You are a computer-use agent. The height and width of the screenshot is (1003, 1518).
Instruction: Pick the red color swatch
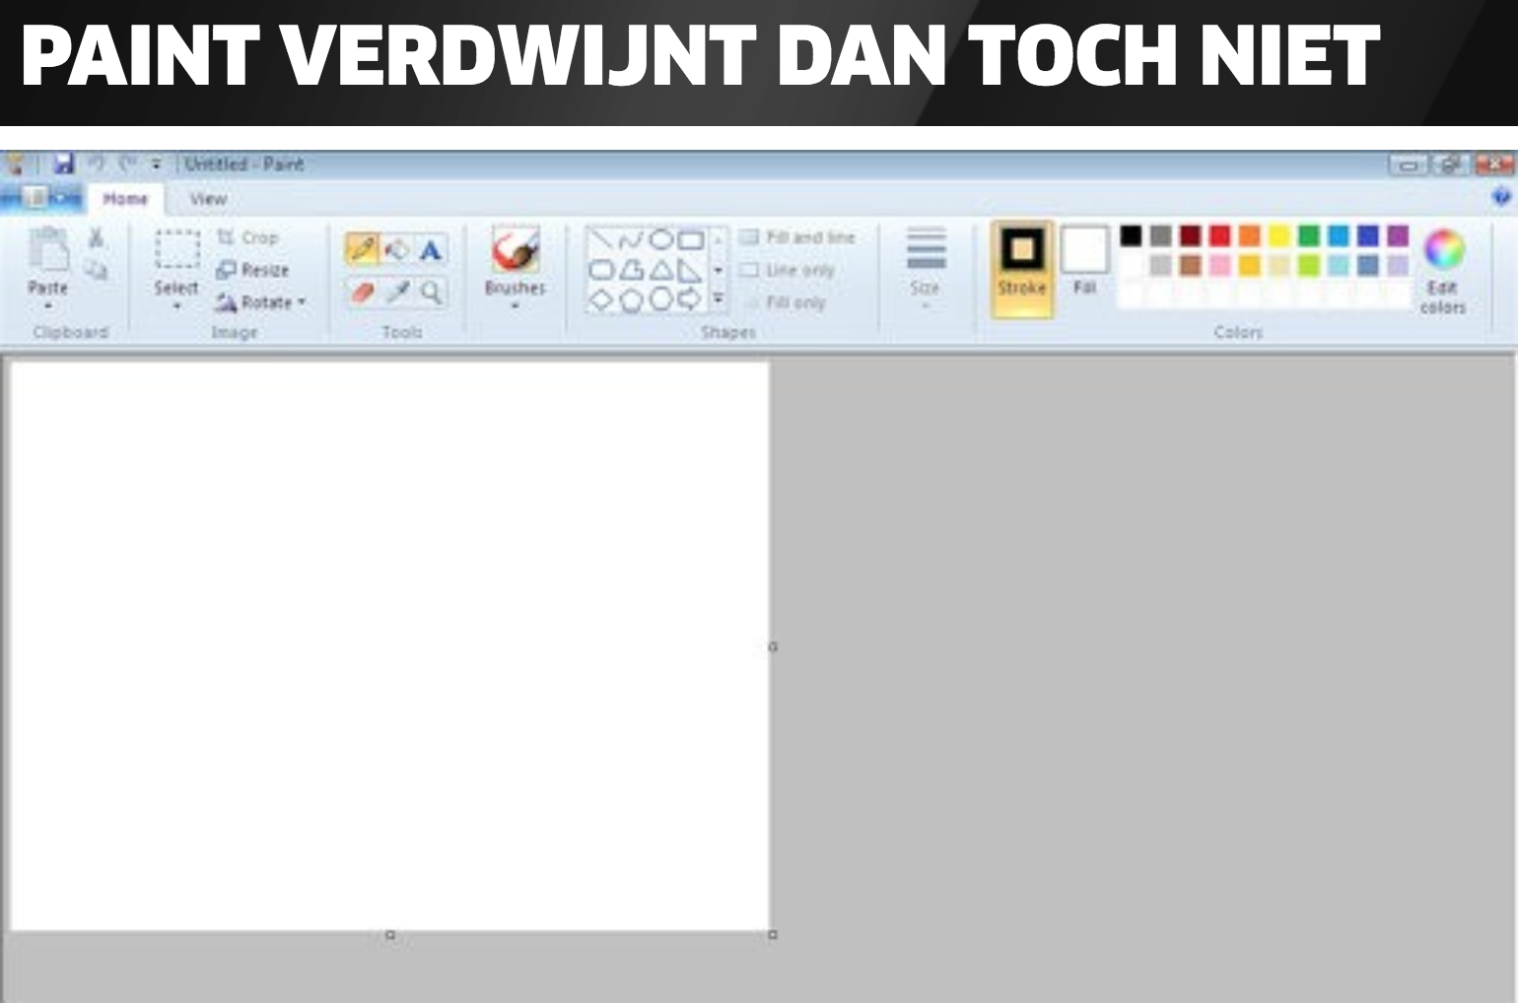point(1220,235)
